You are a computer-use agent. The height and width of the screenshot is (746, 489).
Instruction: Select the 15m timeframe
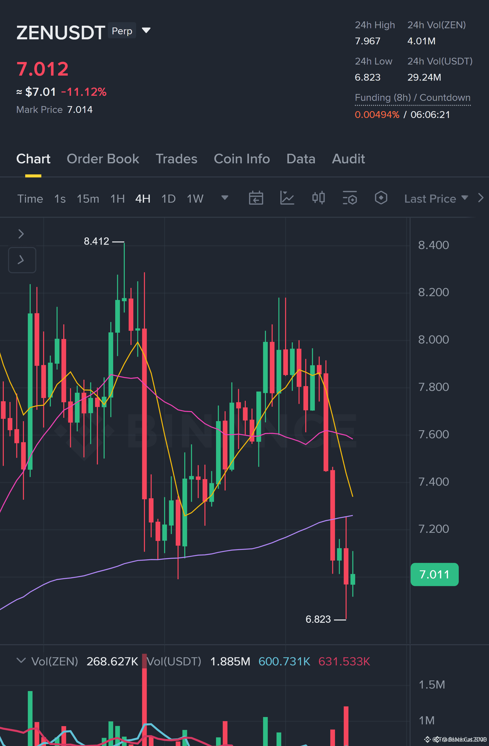tap(88, 199)
